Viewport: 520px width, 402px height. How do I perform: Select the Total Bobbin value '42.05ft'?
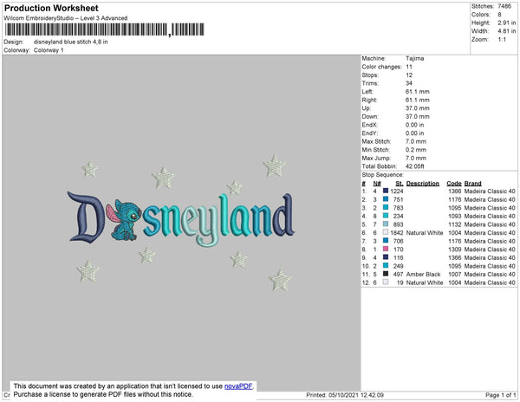coord(415,166)
